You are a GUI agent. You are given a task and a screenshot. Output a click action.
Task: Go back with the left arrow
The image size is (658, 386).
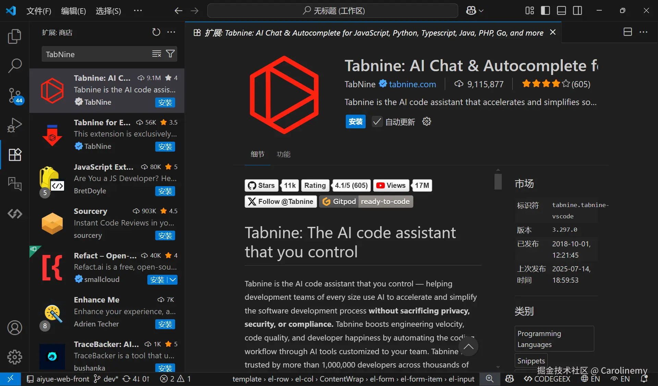(178, 11)
